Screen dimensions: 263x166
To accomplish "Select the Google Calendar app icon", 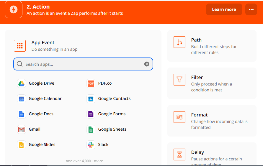I will [22, 99].
